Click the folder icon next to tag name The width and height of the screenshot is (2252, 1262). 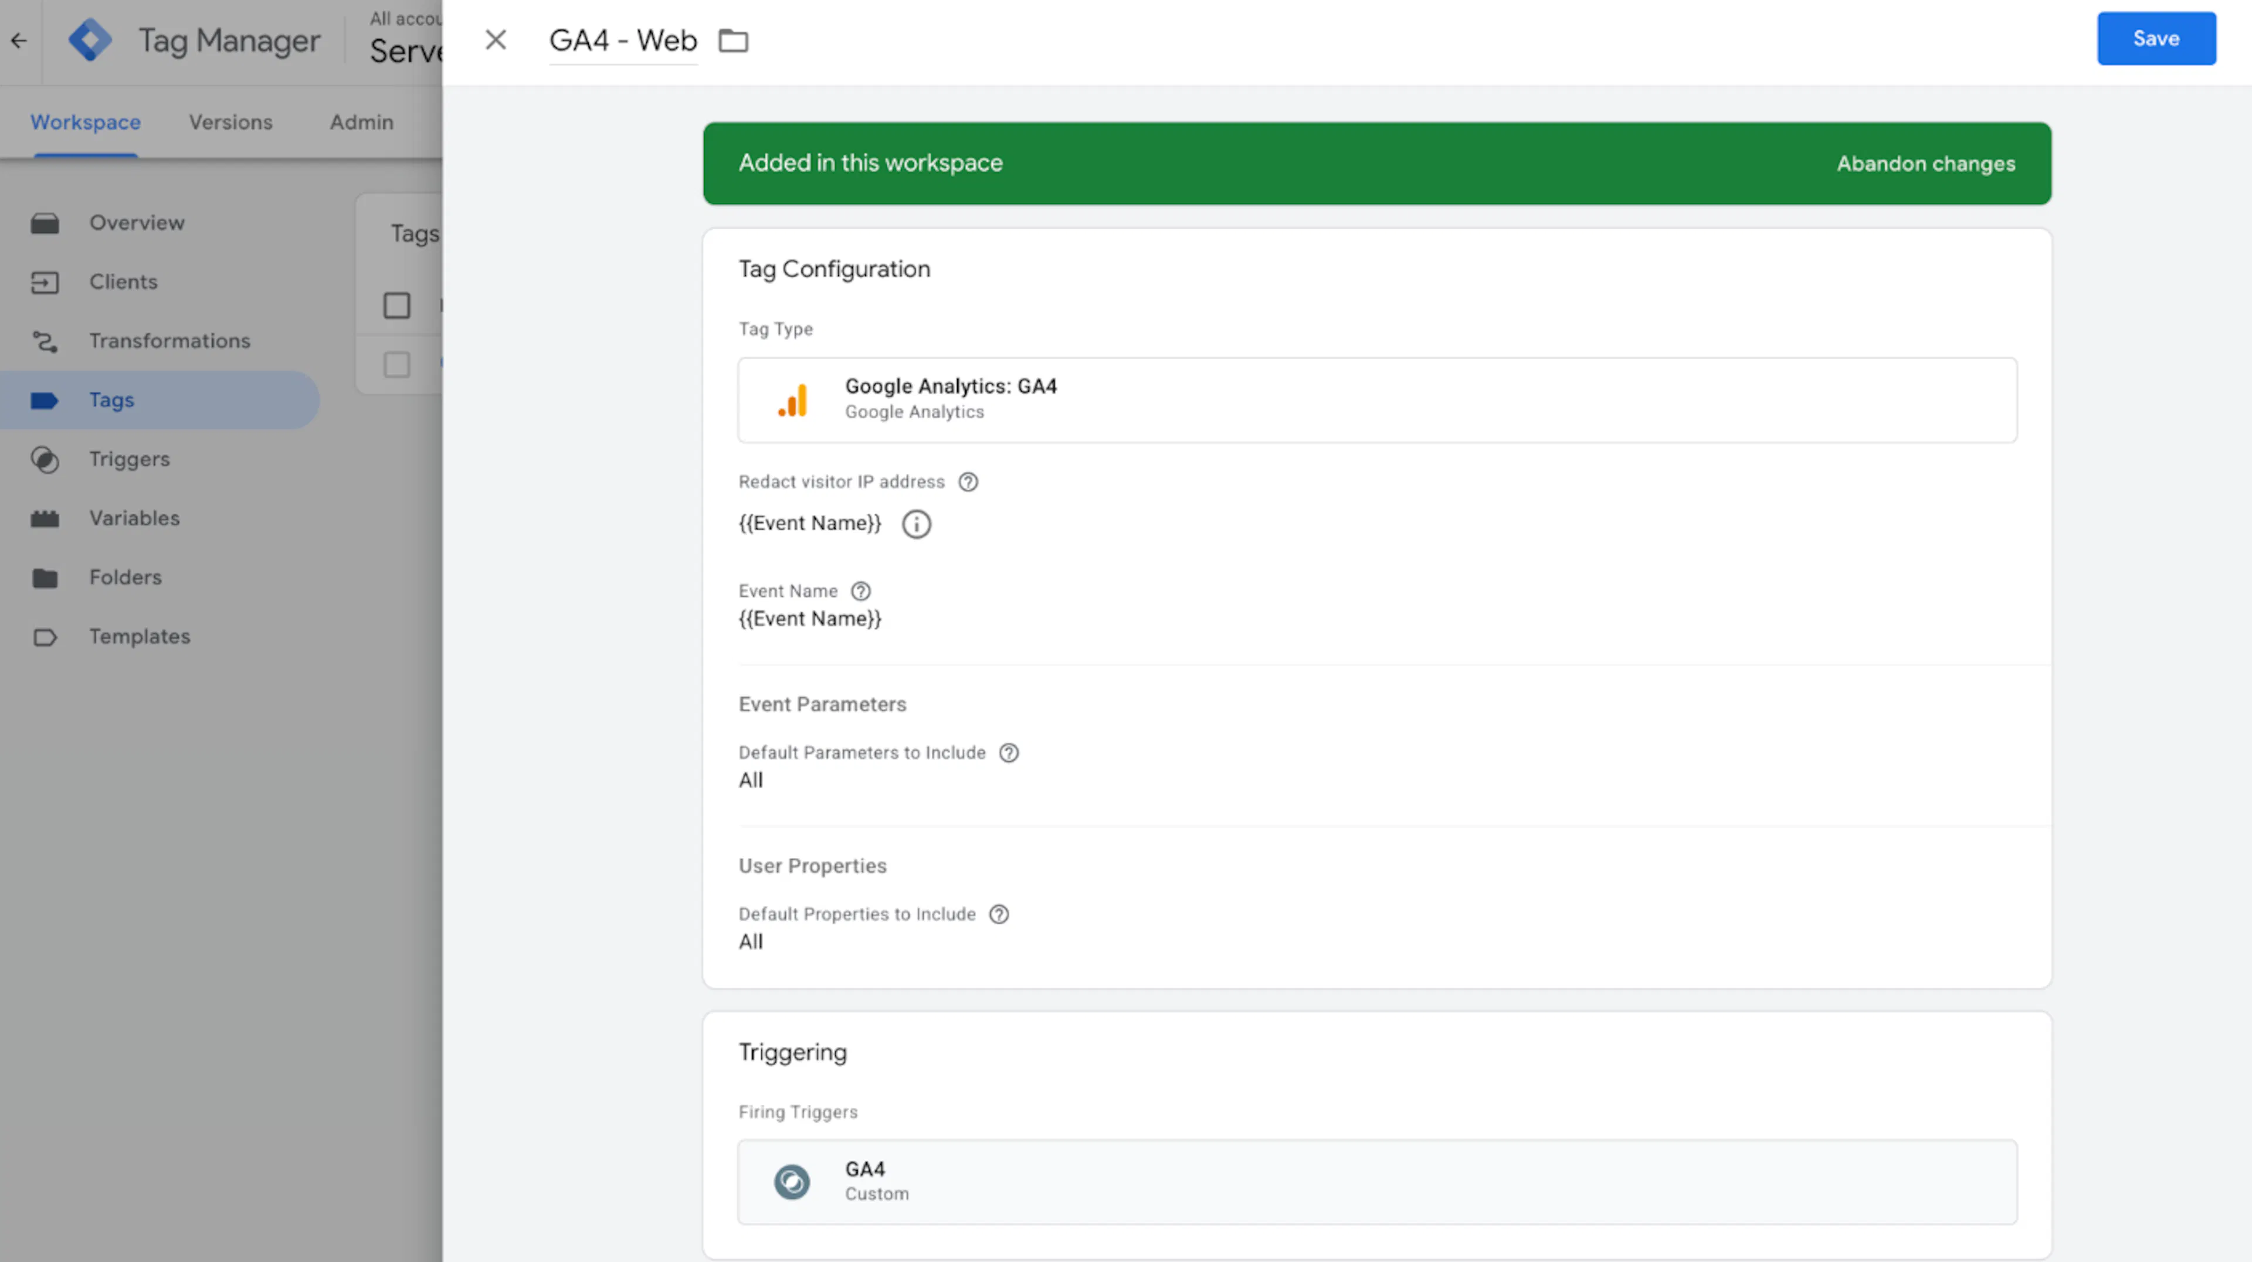[x=732, y=41]
